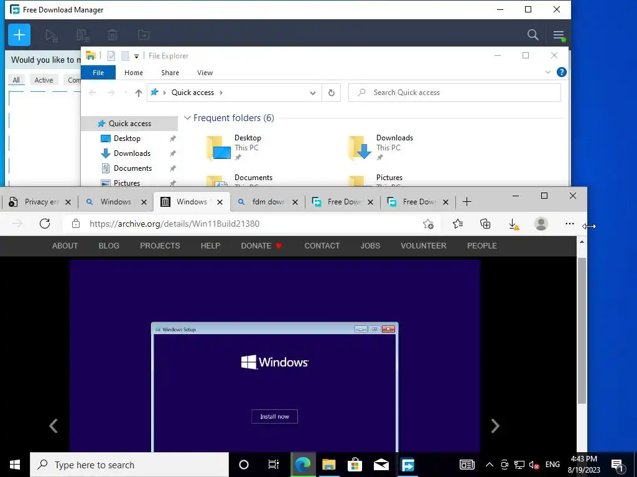Open a new browser tab
The width and height of the screenshot is (637, 477).
467,202
